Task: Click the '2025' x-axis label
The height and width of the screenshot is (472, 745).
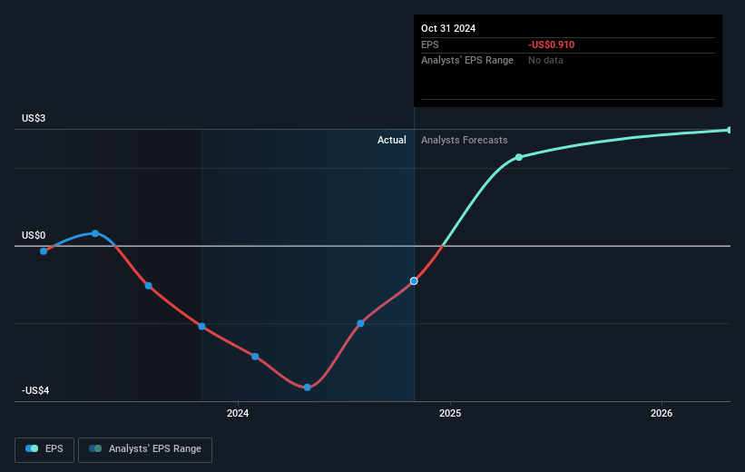Action: tap(450, 413)
